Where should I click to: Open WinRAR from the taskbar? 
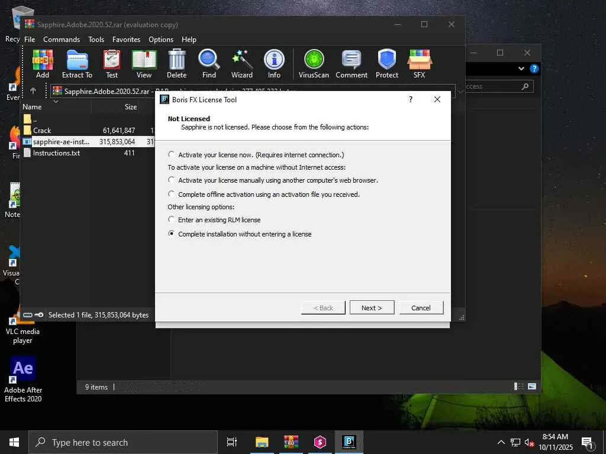point(291,442)
